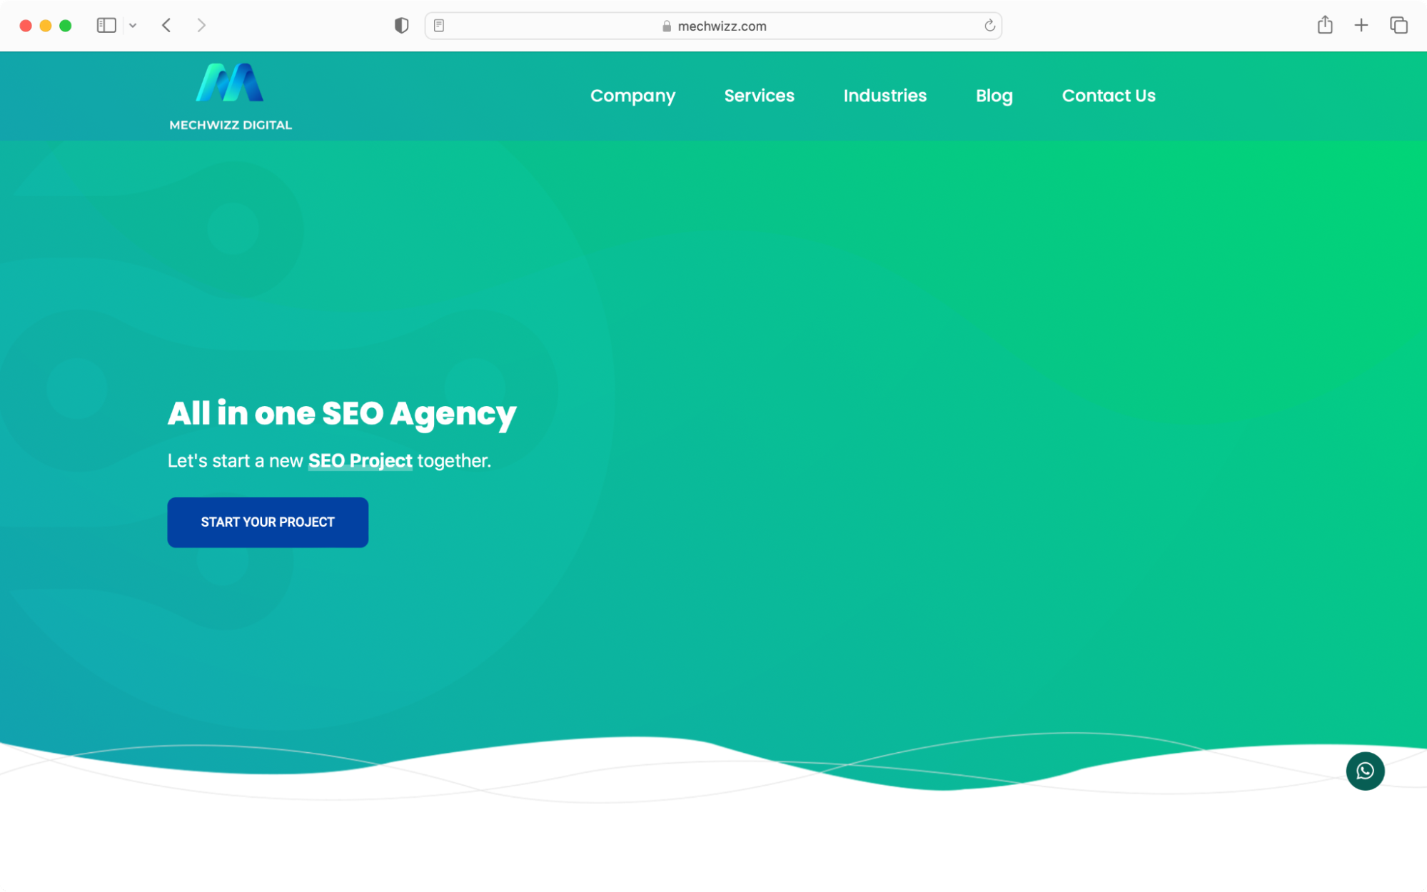This screenshot has height=892, width=1427.
Task: Click the Start Your Project button
Action: click(268, 522)
